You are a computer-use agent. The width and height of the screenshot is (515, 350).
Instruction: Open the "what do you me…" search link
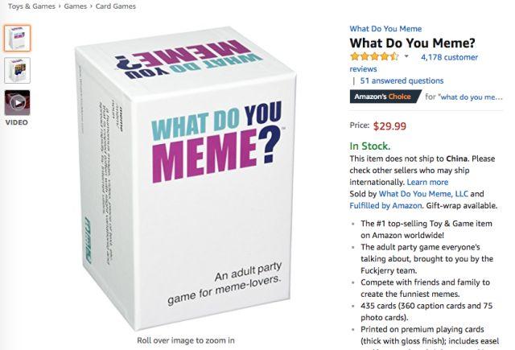[472, 97]
